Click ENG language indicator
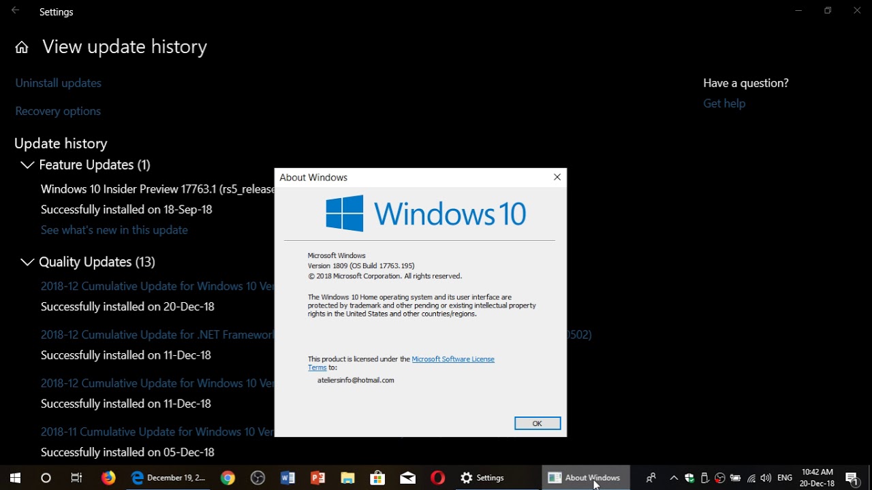This screenshot has width=872, height=490. [x=784, y=478]
